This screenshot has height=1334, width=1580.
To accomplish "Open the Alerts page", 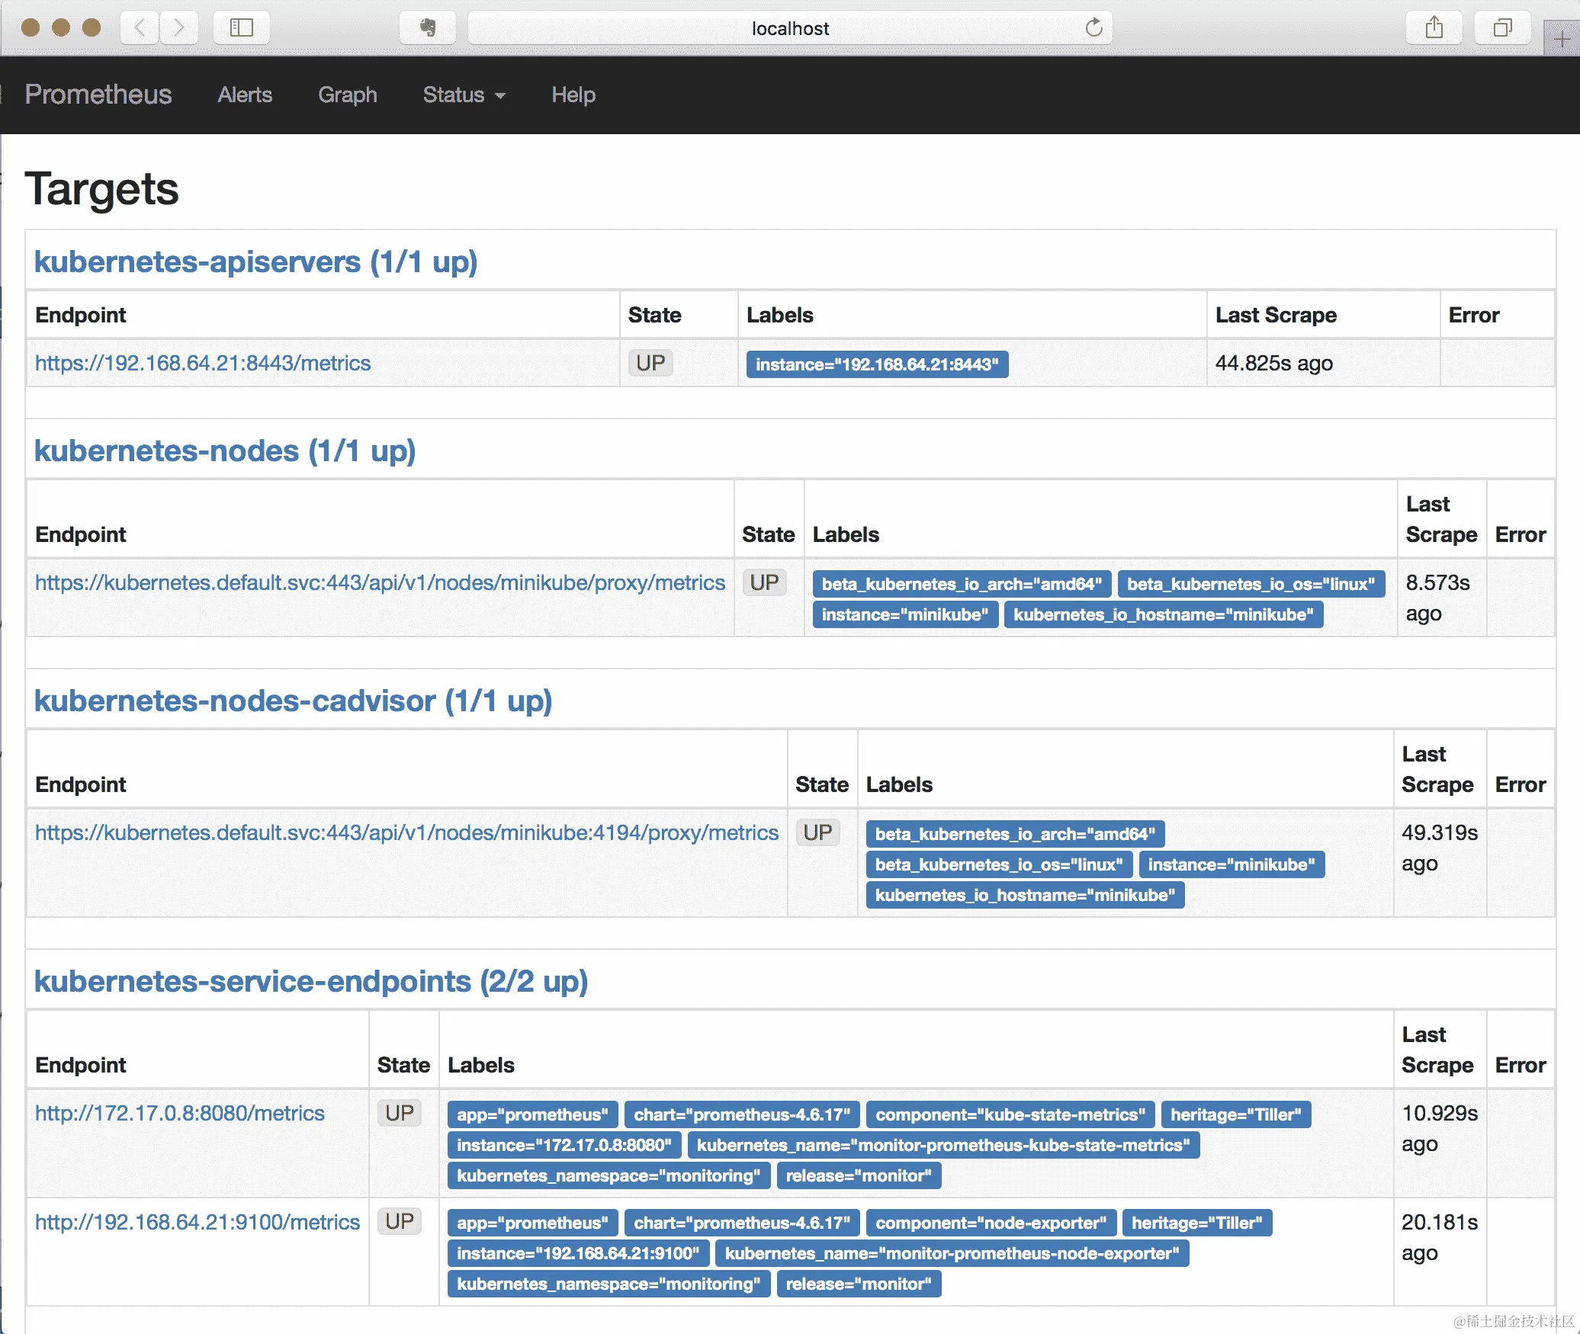I will tap(245, 95).
